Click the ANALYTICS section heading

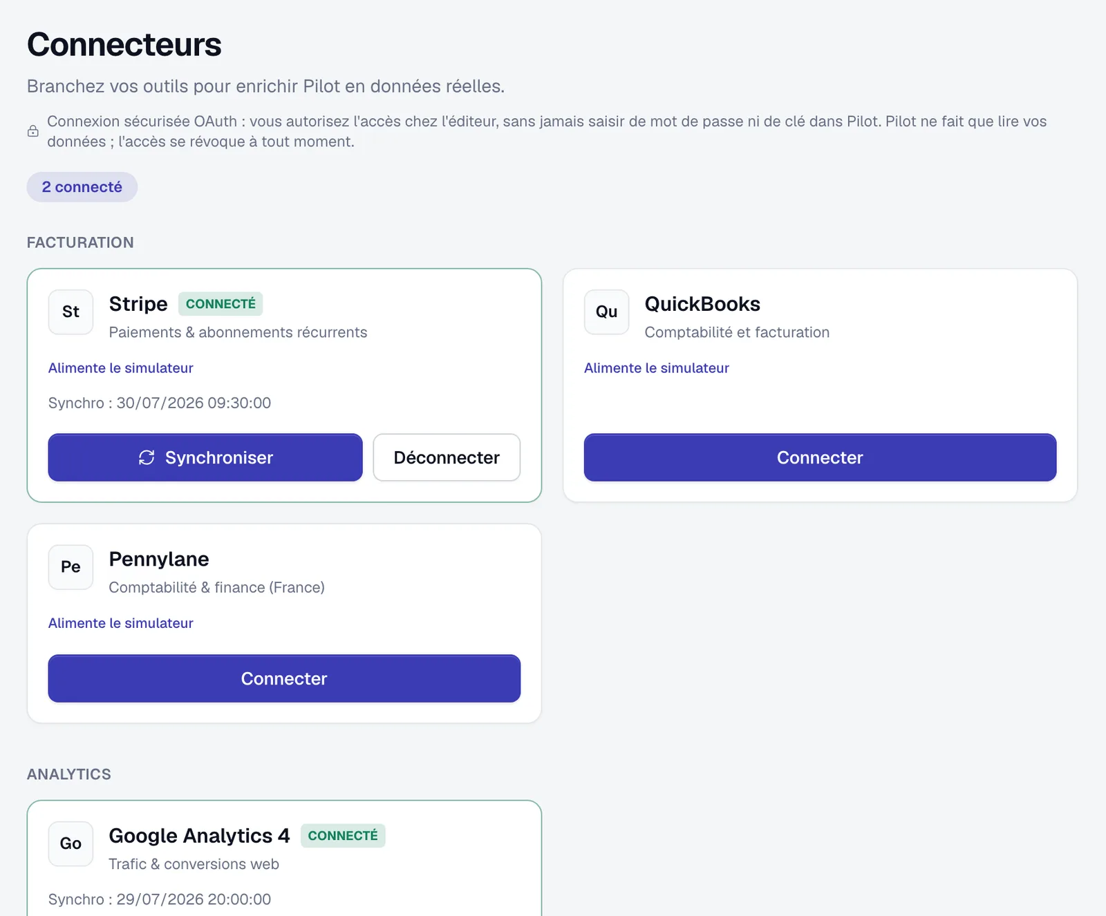(69, 774)
